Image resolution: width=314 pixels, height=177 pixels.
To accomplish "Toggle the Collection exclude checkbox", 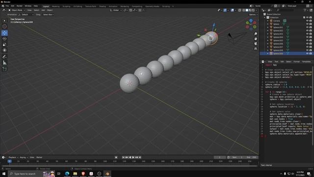I will tap(304, 18).
